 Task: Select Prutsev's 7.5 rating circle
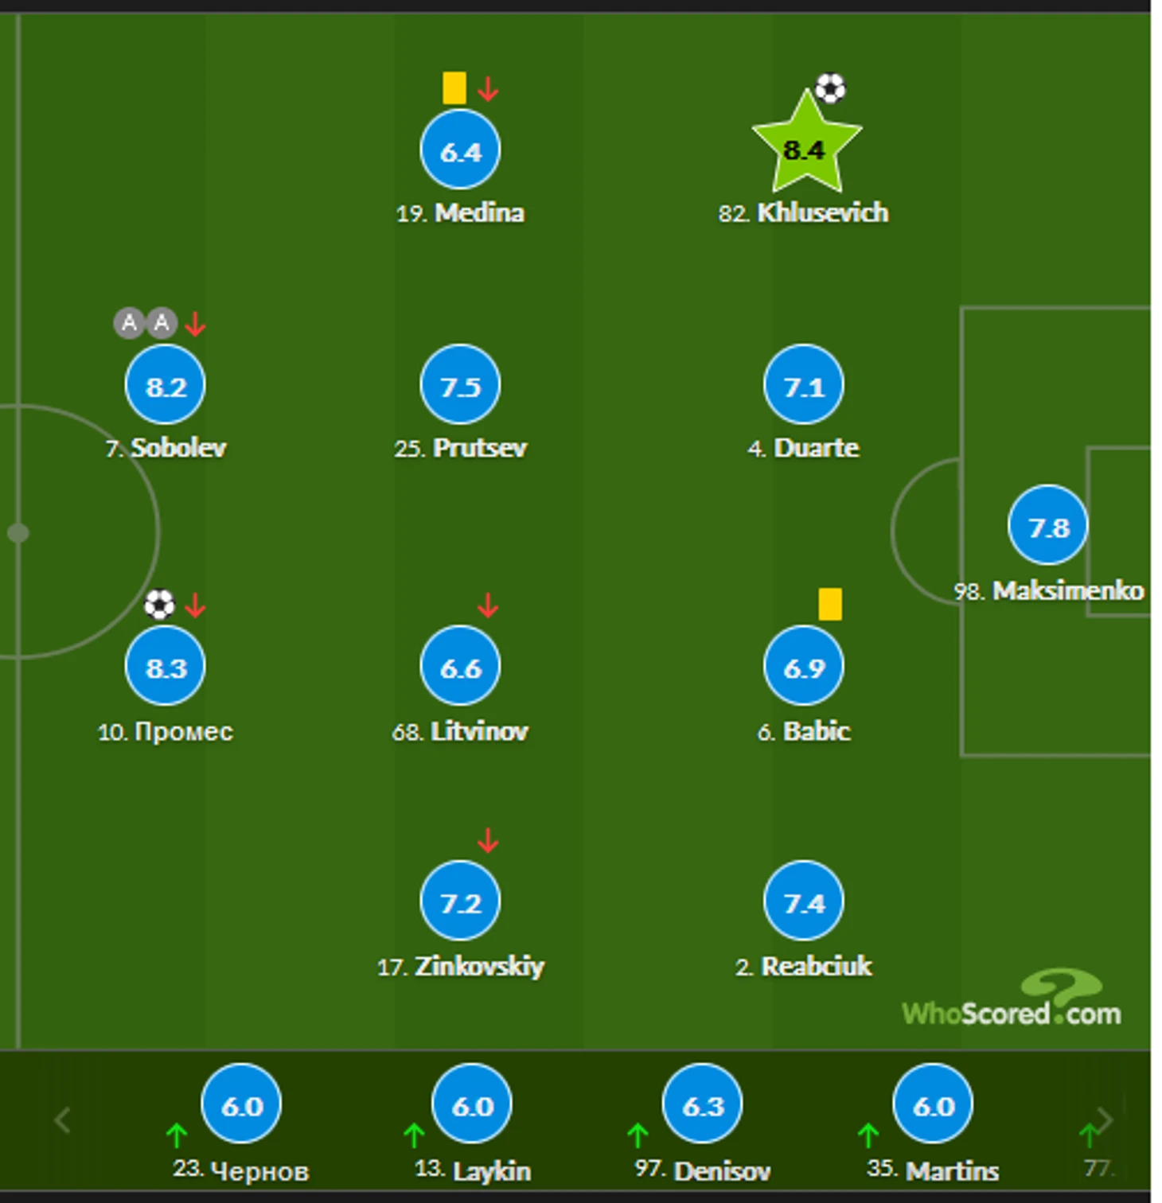tap(460, 384)
